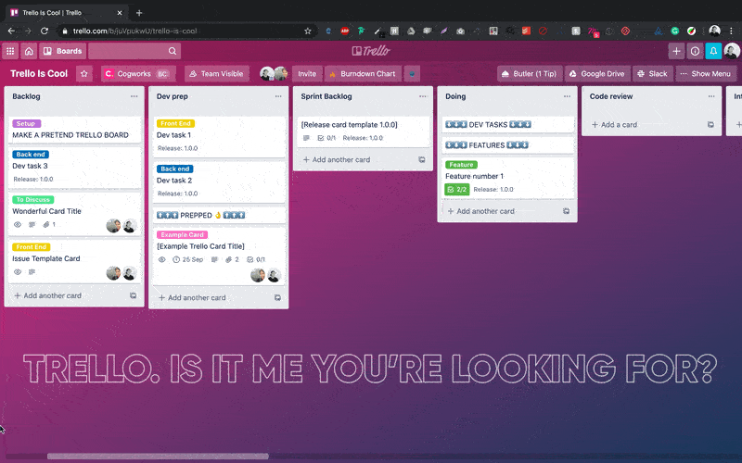Click Invite button
Image resolution: width=742 pixels, height=463 pixels.
point(307,74)
